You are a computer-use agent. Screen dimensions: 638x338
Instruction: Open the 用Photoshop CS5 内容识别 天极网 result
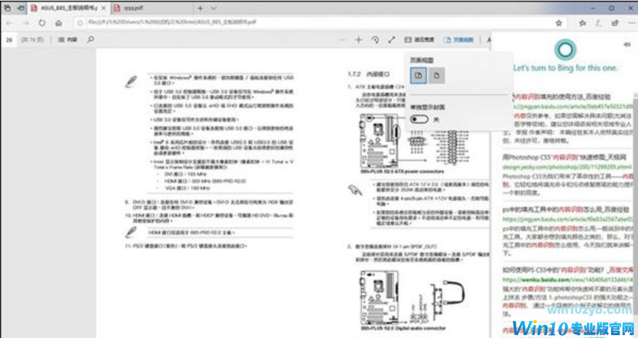[x=564, y=157]
